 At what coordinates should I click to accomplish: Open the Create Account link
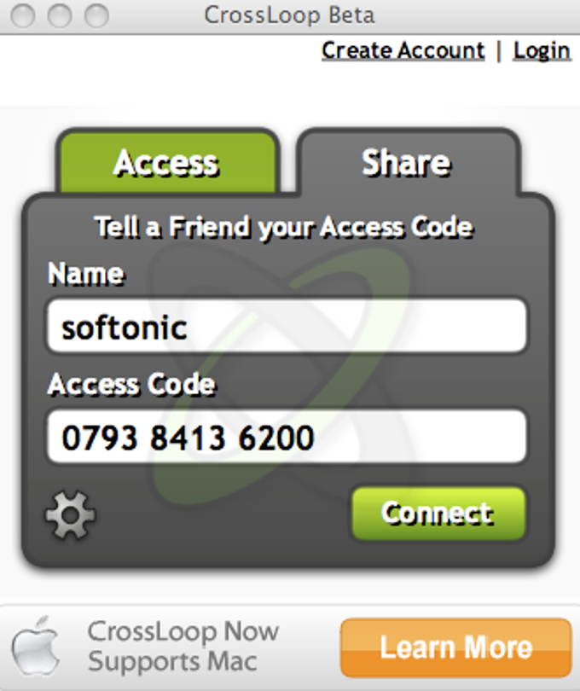(x=403, y=50)
